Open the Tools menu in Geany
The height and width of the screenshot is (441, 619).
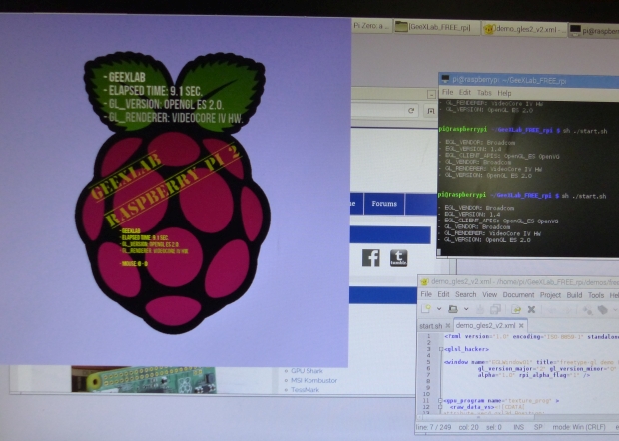(596, 295)
